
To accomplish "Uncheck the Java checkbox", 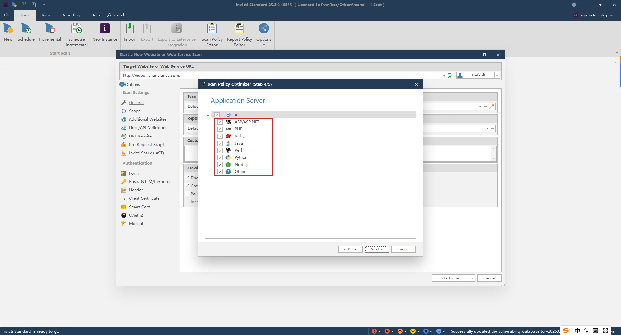I will pyautogui.click(x=220, y=143).
